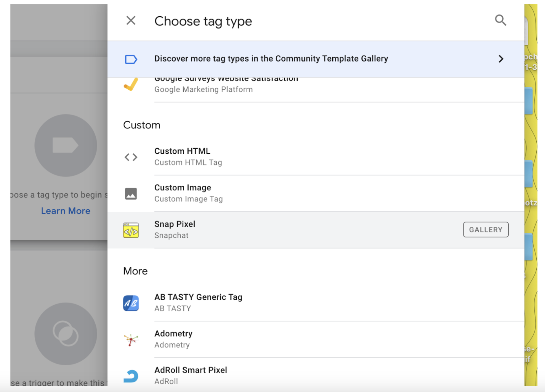
Task: Click the Snapchat subtitle under Snap Pixel
Action: coord(171,236)
